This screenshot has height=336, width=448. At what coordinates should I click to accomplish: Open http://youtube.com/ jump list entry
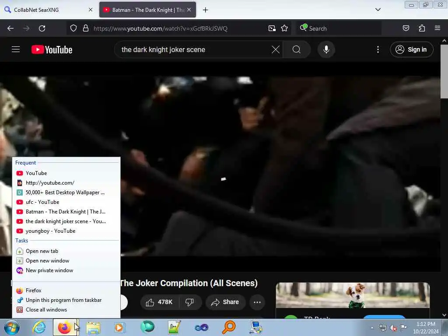click(x=67, y=183)
